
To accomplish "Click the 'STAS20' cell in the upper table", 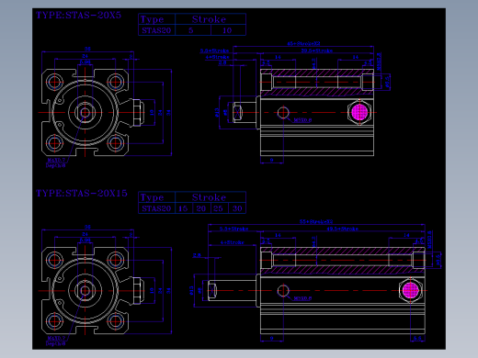I will [156, 30].
